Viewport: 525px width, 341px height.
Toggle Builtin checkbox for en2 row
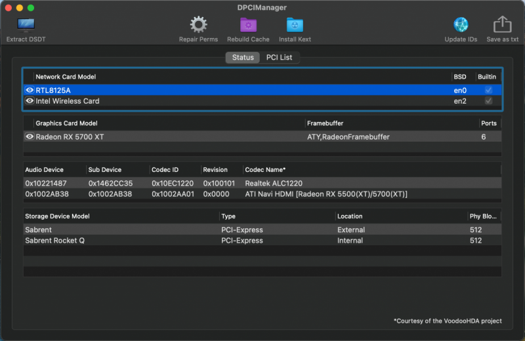coord(488,101)
